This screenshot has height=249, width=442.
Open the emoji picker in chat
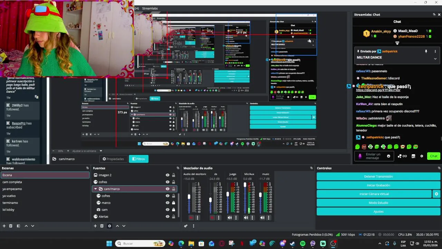coord(388,156)
